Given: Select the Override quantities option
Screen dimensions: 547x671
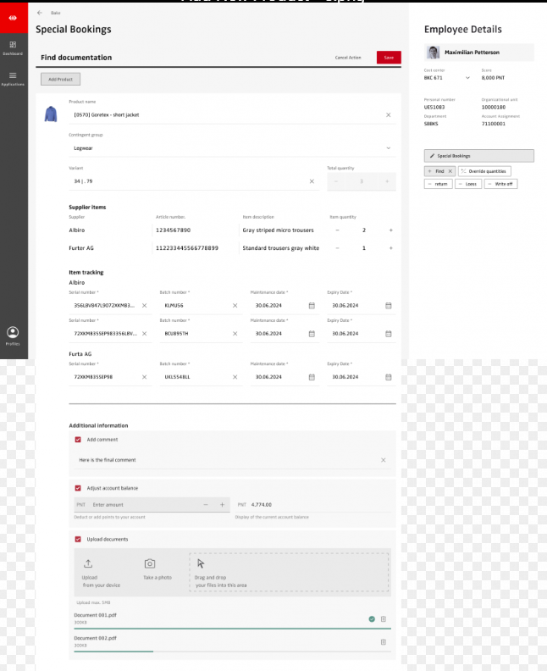Looking at the screenshot, I should [485, 171].
